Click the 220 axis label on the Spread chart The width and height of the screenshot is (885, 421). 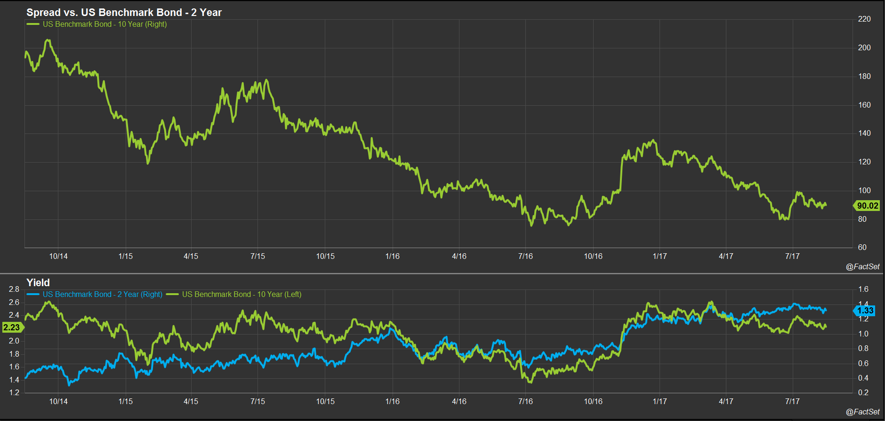pyautogui.click(x=864, y=19)
